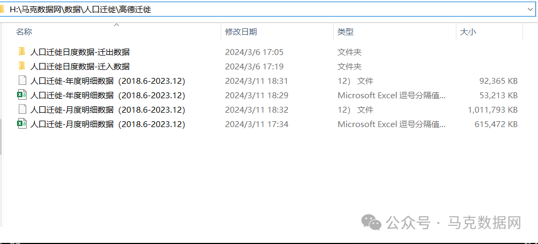Viewport: 538px width, 244px height.
Task: Click the 文件夹 type of the 迁入数据 folder
Action: 349,66
